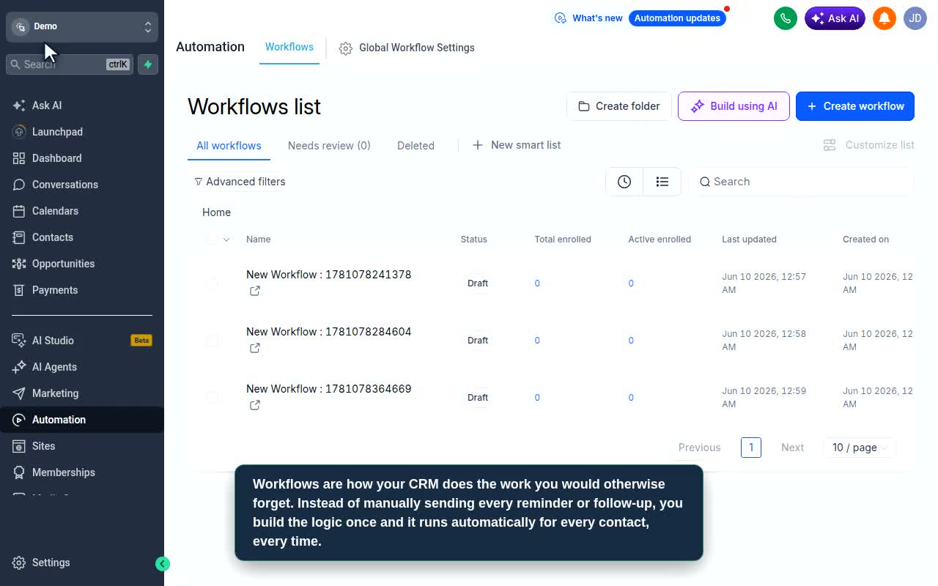Click Draft status of Workflow 1781078364669

pyautogui.click(x=478, y=398)
